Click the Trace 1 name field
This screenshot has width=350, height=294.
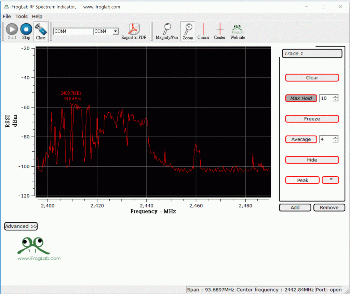coord(312,53)
